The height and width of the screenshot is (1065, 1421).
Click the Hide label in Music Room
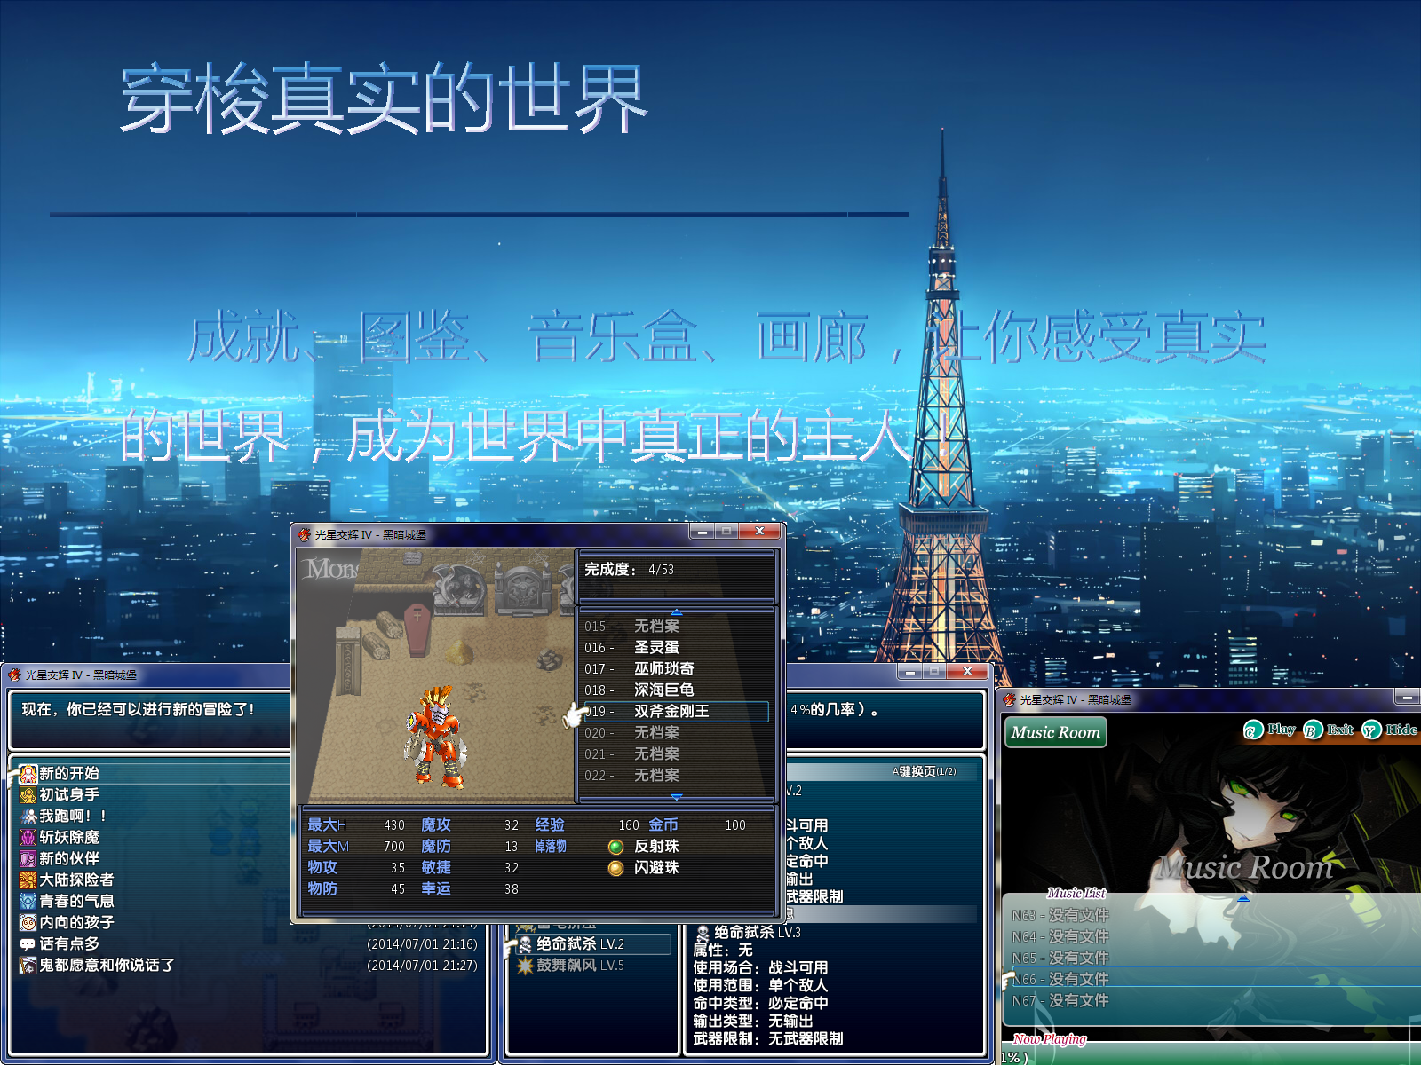[1401, 730]
